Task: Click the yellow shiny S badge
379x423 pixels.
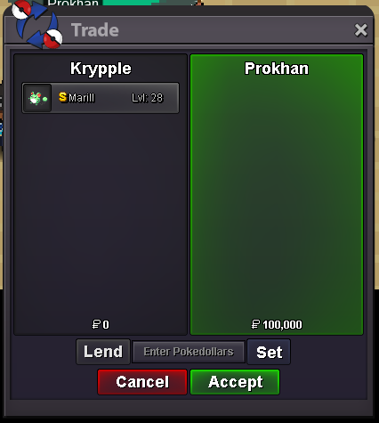Action: click(62, 97)
